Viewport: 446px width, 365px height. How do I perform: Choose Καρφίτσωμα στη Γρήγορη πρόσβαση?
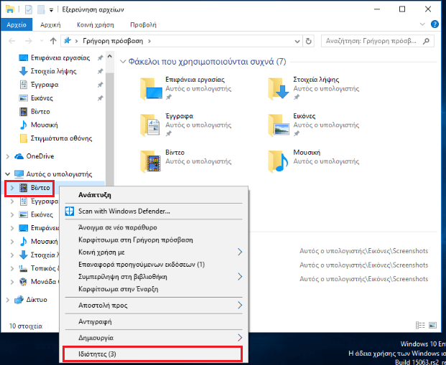click(x=154, y=240)
